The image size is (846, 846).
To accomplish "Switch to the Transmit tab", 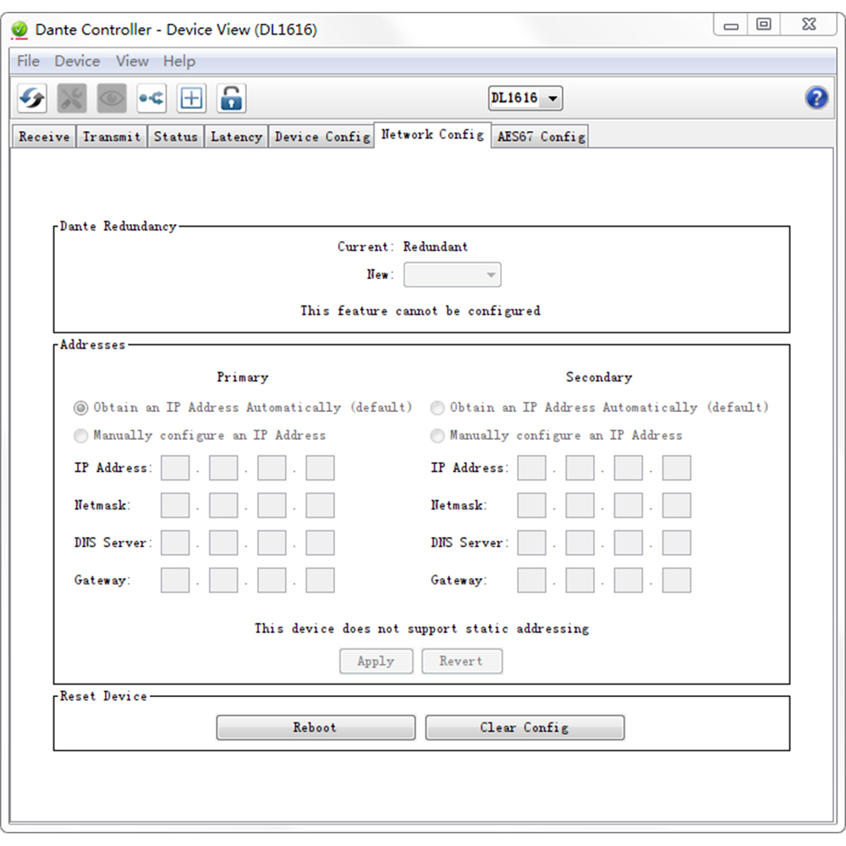I will point(112,136).
